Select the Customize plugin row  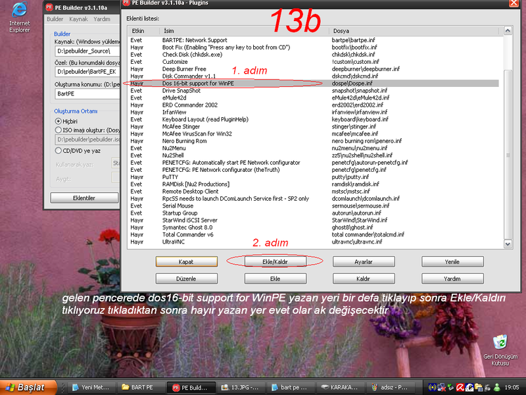(314, 62)
